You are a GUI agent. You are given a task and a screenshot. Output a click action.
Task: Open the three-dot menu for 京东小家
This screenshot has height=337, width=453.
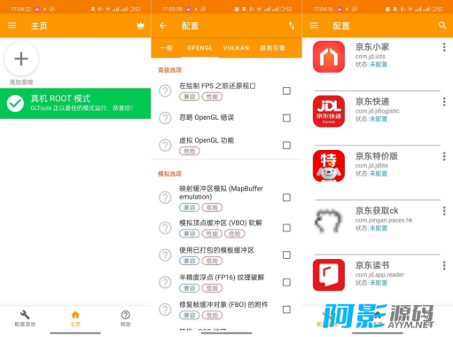tap(444, 47)
